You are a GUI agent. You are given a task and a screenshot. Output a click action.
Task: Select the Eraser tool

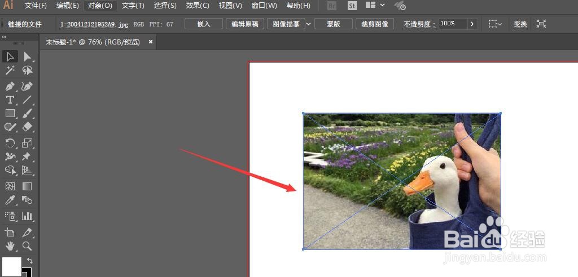tap(27, 127)
